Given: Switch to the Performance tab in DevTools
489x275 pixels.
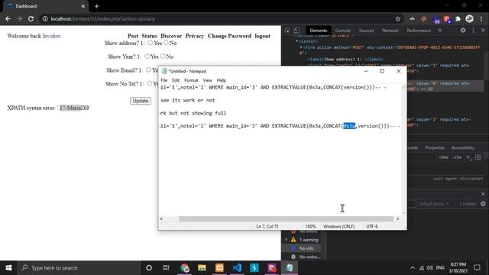Looking at the screenshot, I should 419,31.
